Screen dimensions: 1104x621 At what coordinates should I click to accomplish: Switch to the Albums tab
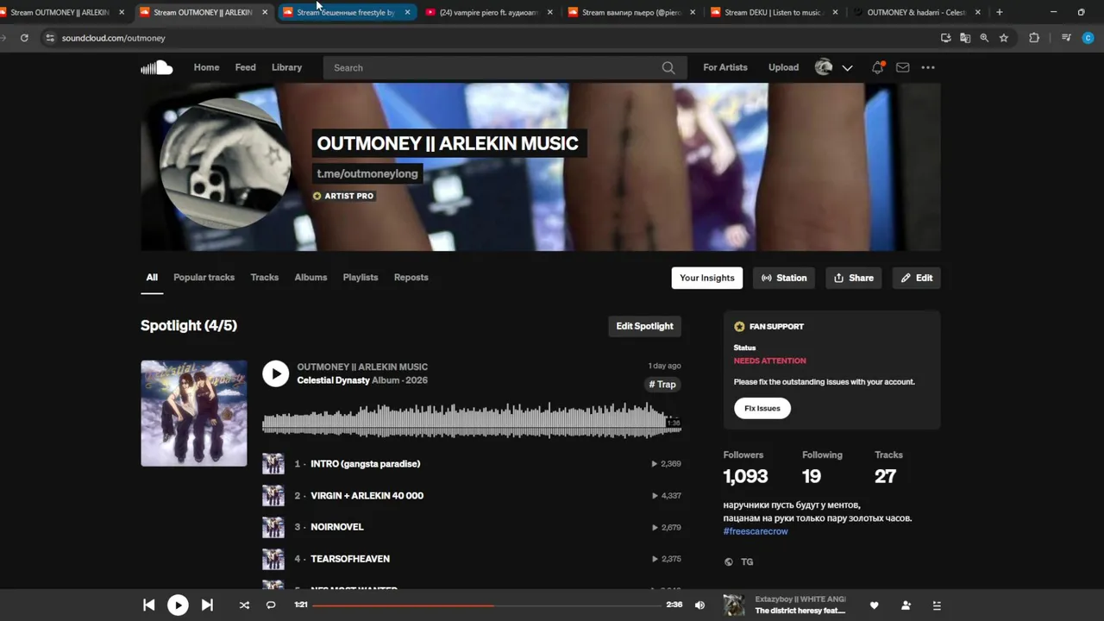[310, 278]
